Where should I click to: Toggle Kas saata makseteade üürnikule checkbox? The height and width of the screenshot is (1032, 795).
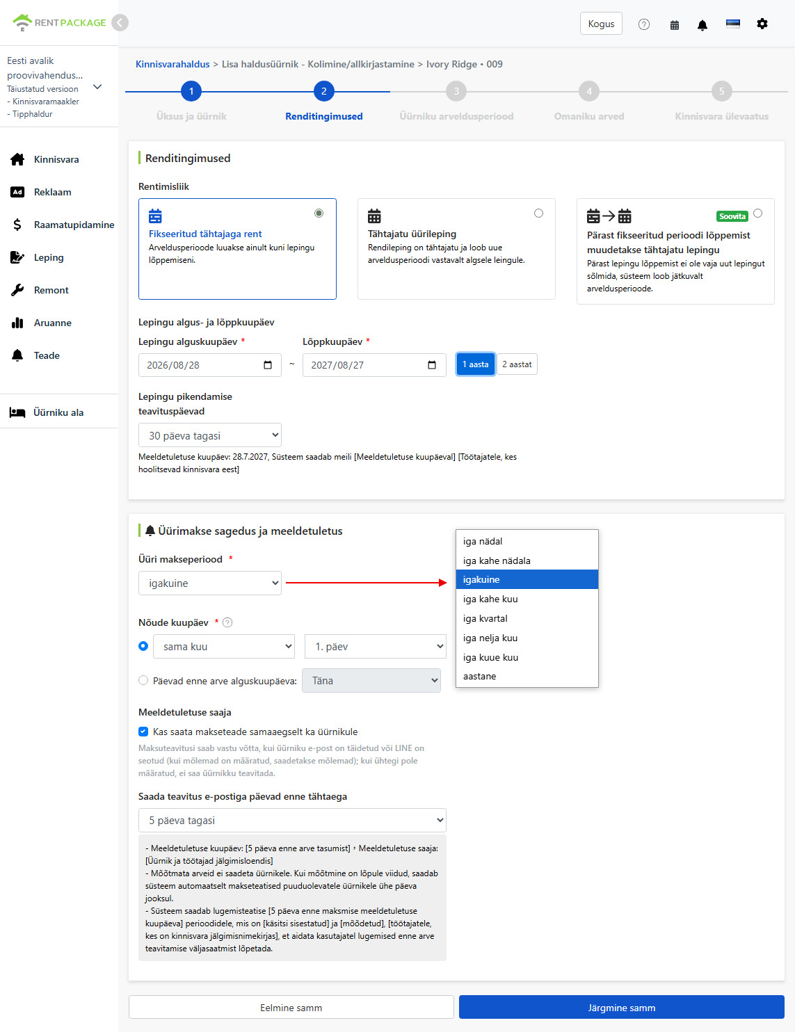143,732
